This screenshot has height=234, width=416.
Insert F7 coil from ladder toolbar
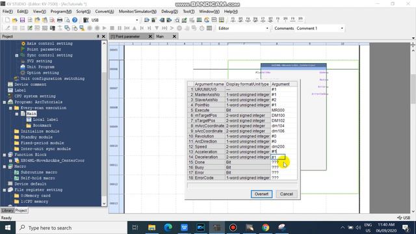pyautogui.click(x=263, y=19)
